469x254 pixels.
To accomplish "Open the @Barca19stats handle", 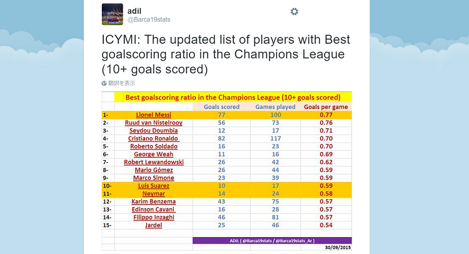I will pyautogui.click(x=149, y=20).
